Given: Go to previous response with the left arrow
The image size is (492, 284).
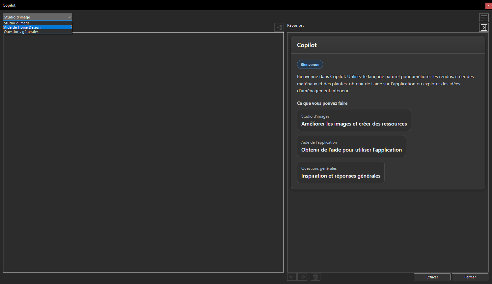Looking at the screenshot, I should 292,277.
